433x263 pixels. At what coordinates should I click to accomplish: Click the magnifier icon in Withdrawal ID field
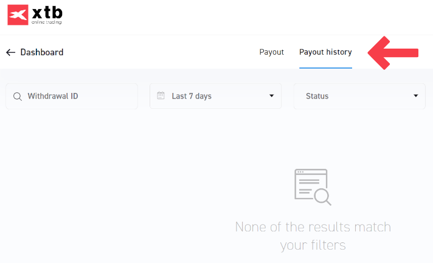(x=17, y=96)
